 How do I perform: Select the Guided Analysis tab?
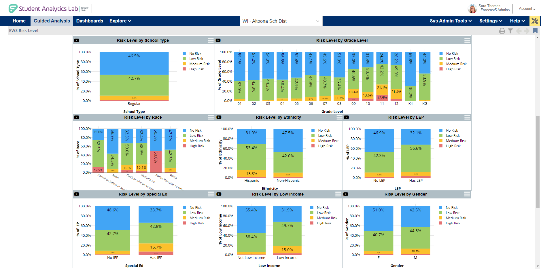pos(52,21)
